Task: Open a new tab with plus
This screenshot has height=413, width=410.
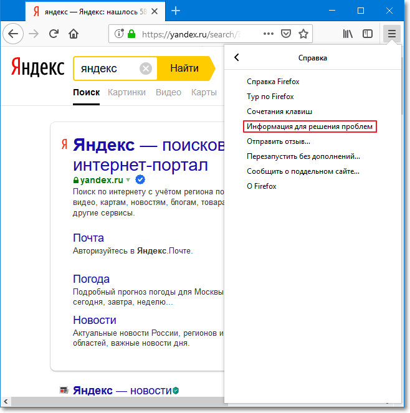Action: 176,11
